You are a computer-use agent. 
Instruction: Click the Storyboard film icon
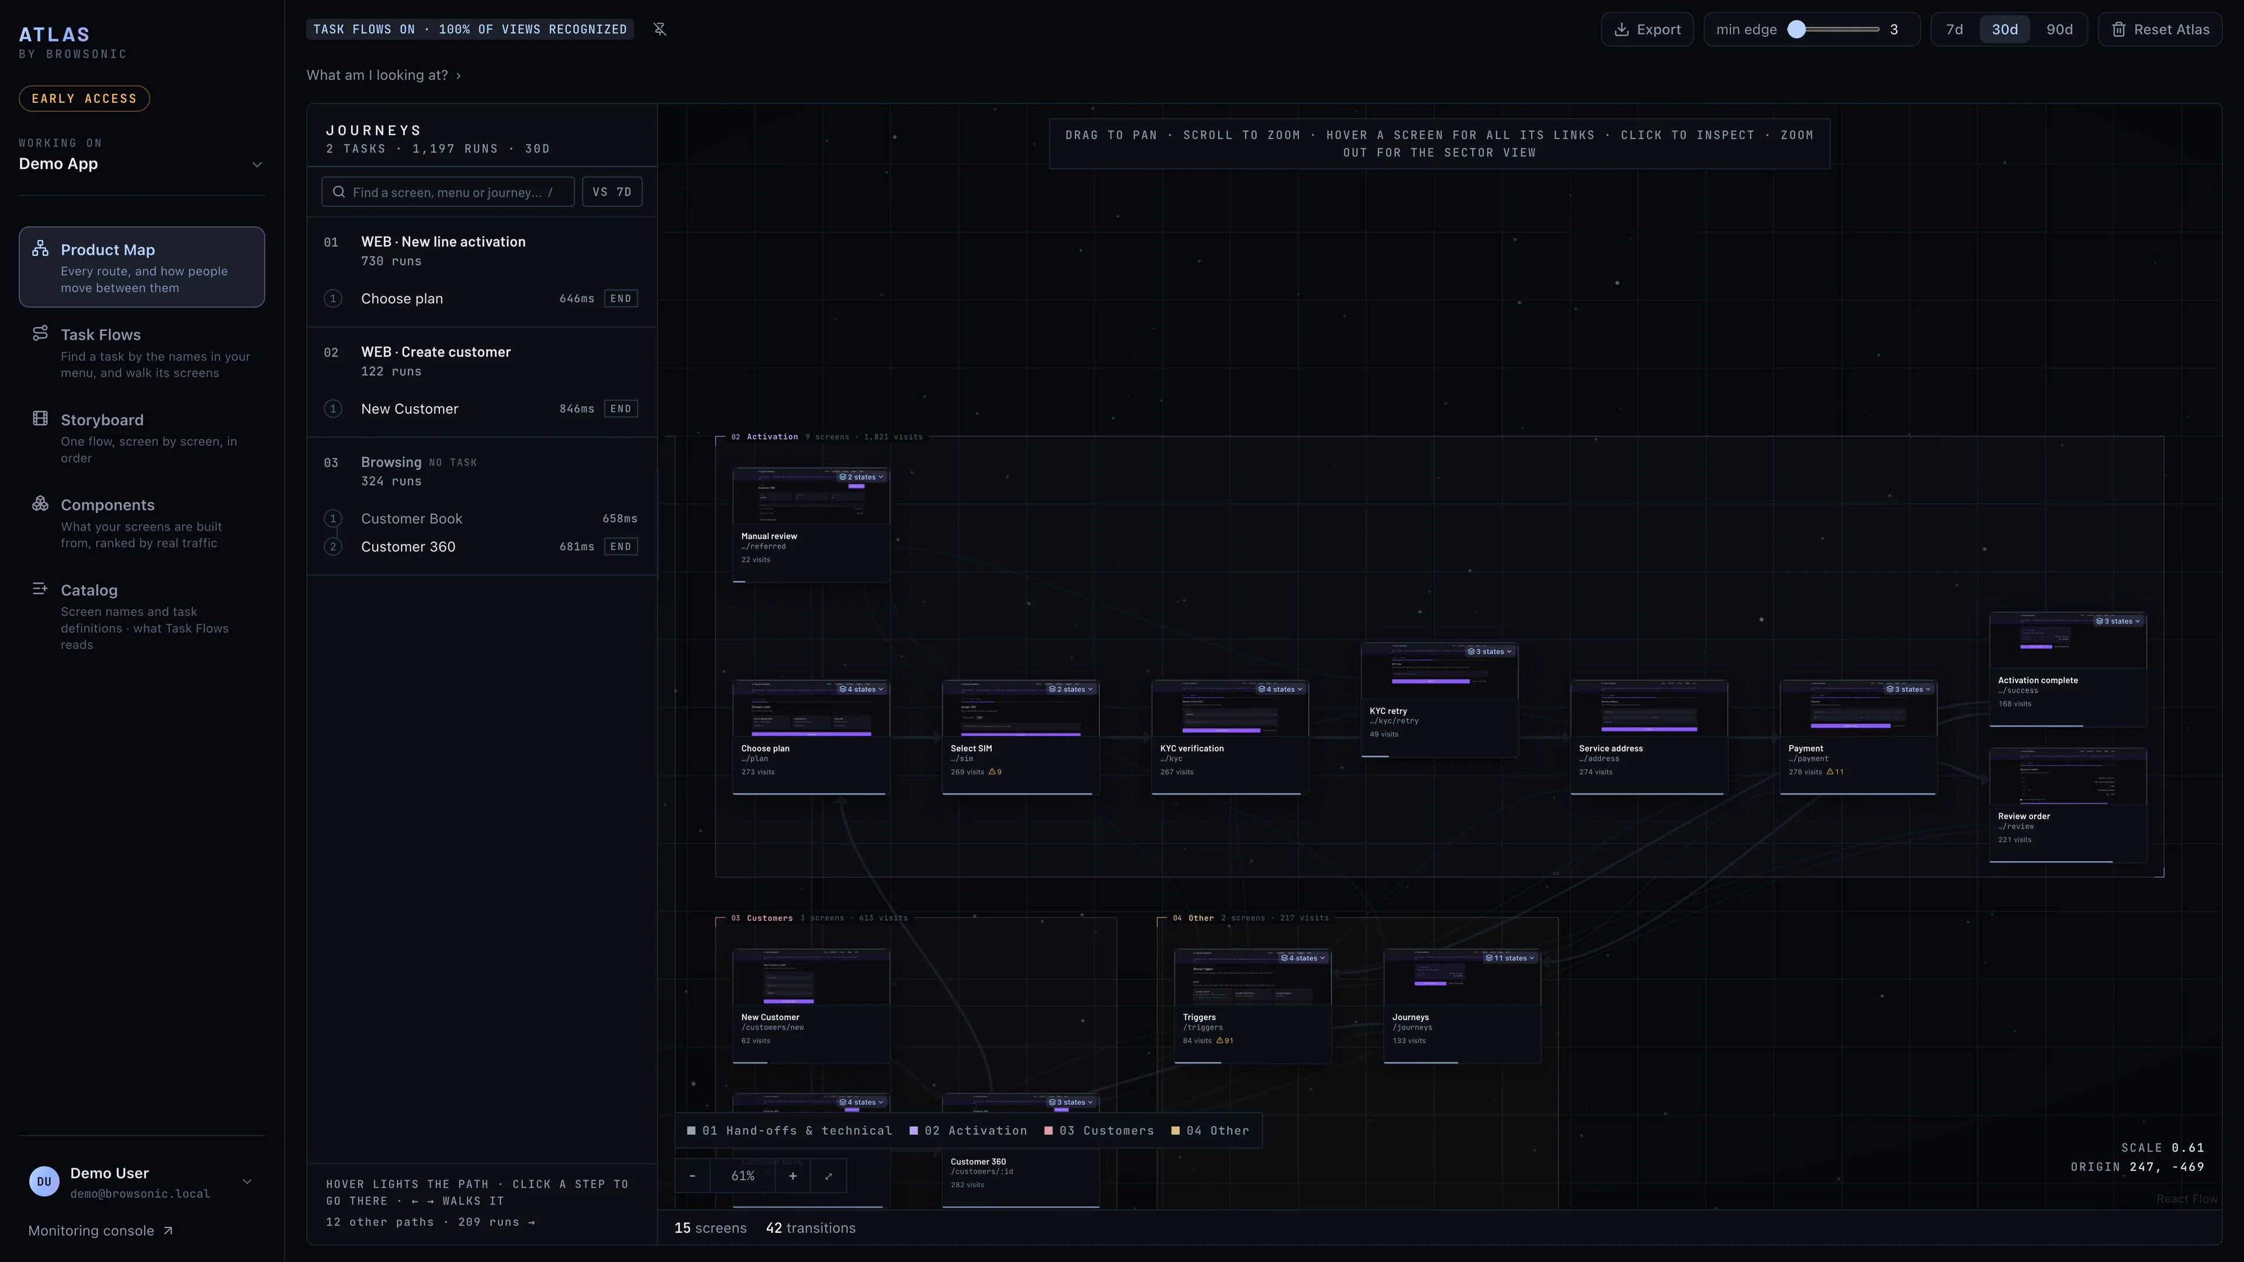pos(40,419)
